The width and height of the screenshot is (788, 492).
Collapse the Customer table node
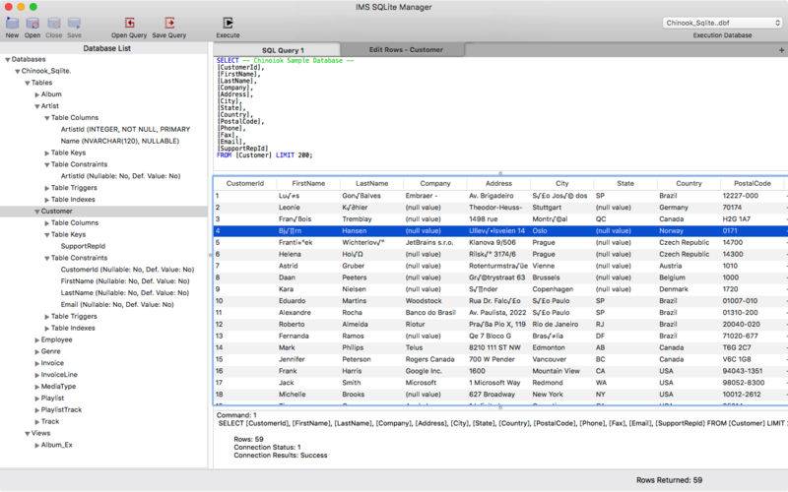[37, 211]
